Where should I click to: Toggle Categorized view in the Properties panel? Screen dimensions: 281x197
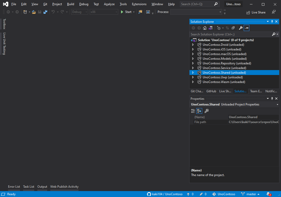coord(193,111)
